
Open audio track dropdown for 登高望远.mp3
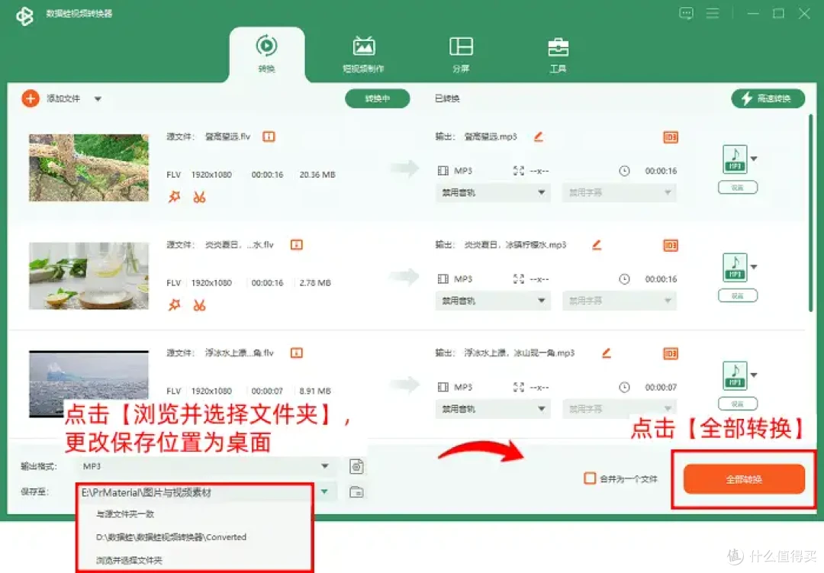(492, 192)
